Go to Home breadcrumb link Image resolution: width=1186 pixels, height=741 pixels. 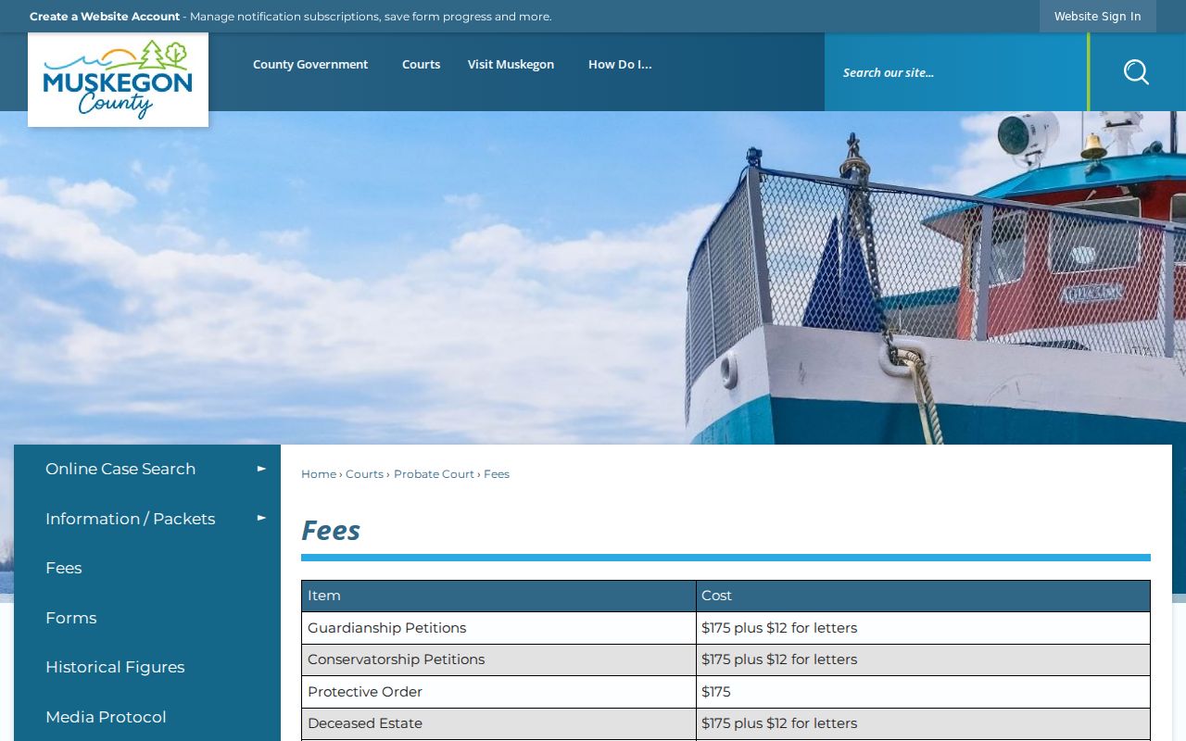[x=319, y=474]
